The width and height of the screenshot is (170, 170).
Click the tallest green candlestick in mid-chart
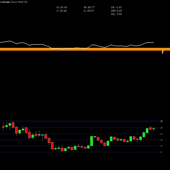(x=91, y=141)
